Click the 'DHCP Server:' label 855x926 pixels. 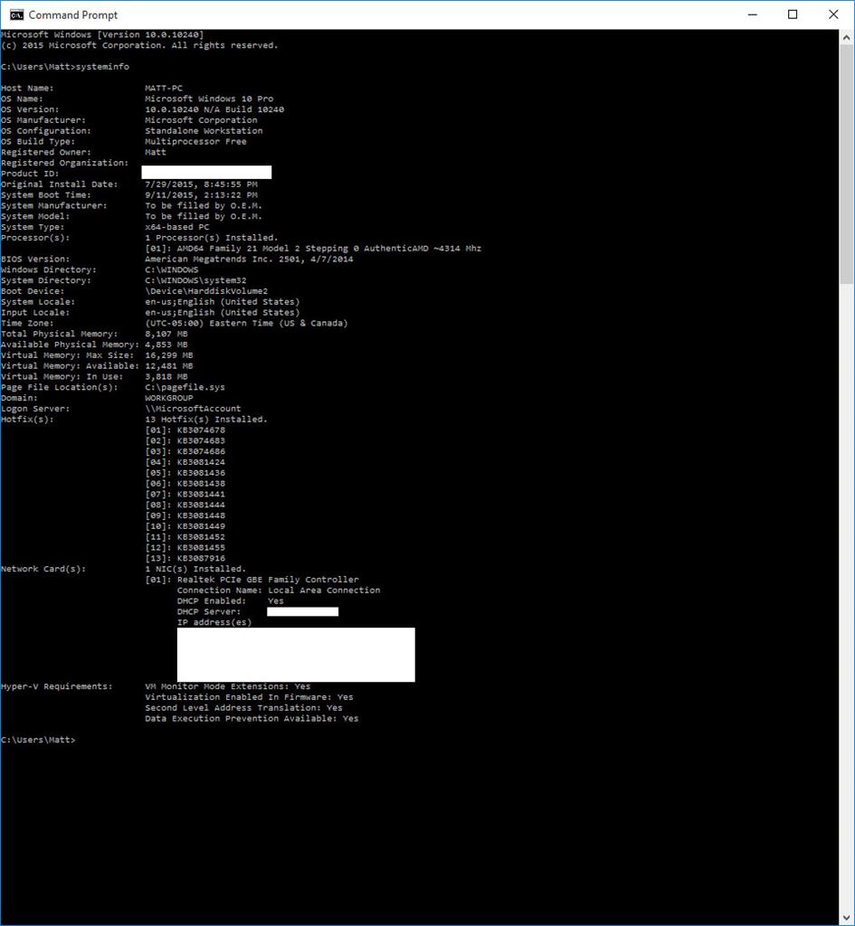tap(209, 611)
